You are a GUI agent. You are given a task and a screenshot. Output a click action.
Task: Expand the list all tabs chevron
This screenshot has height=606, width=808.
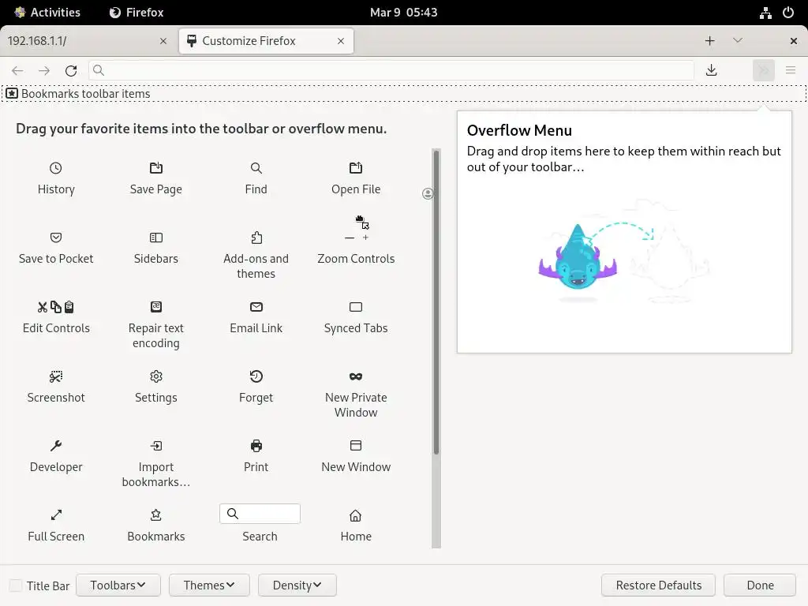tap(738, 40)
